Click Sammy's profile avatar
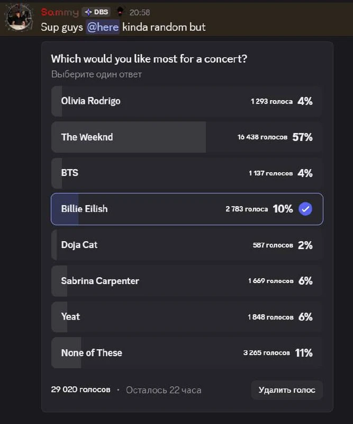353x424 pixels. 20,18
